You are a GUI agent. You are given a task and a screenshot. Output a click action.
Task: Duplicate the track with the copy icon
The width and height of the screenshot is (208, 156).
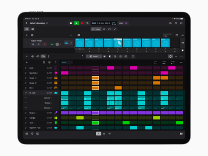pyautogui.click(x=32, y=35)
